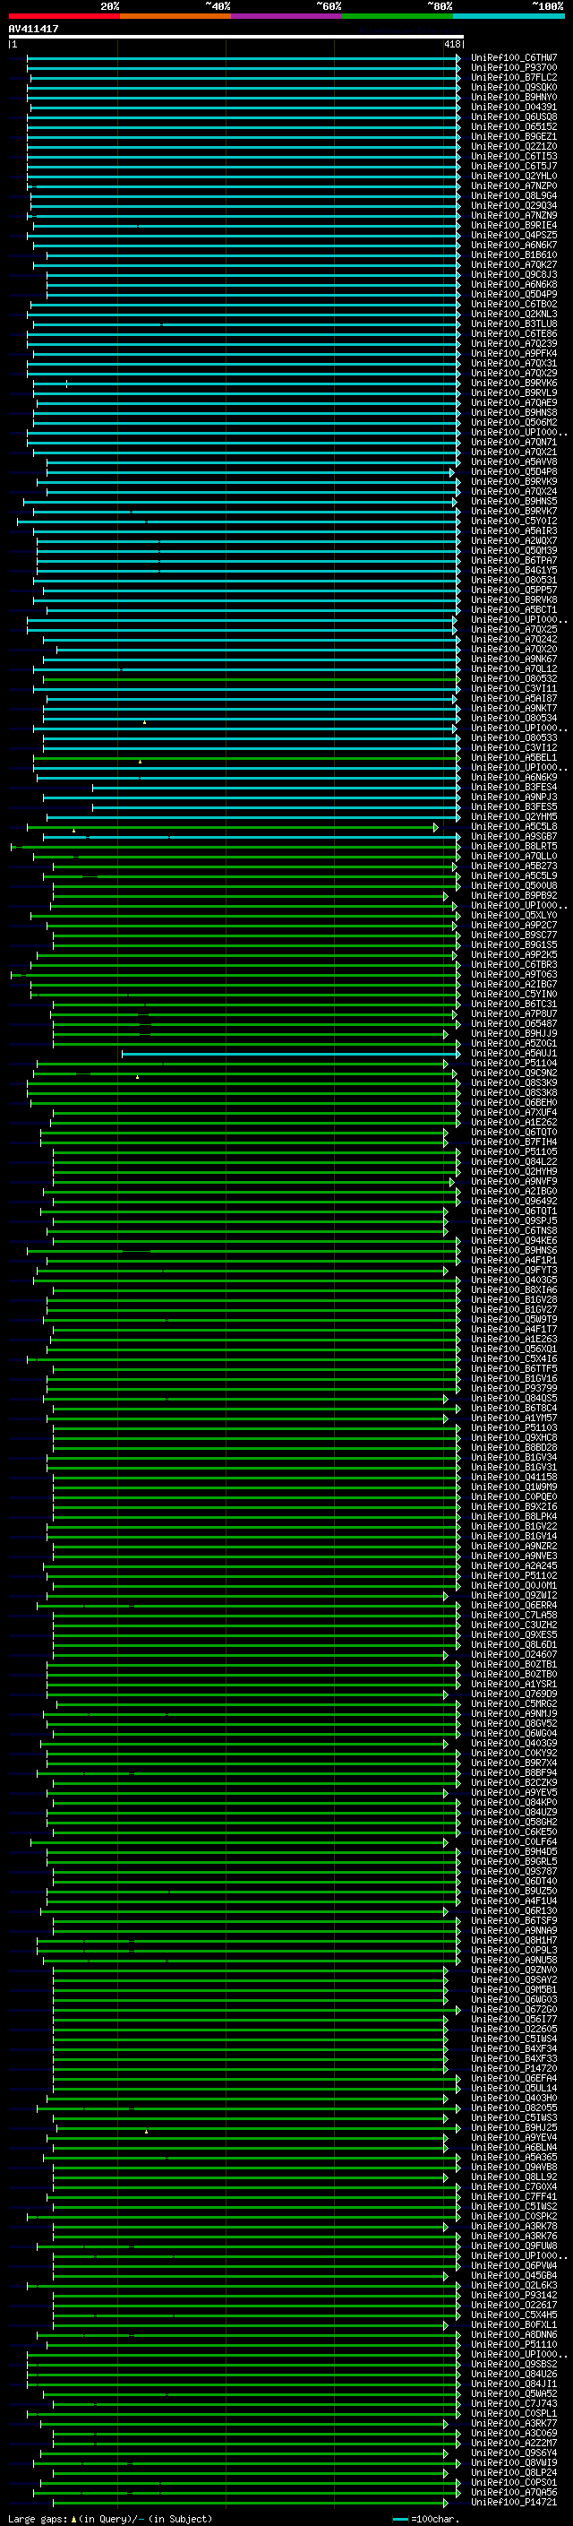Click label UniRef100_C5Y0I2
The height and width of the screenshot is (2526, 573).
coord(514,521)
